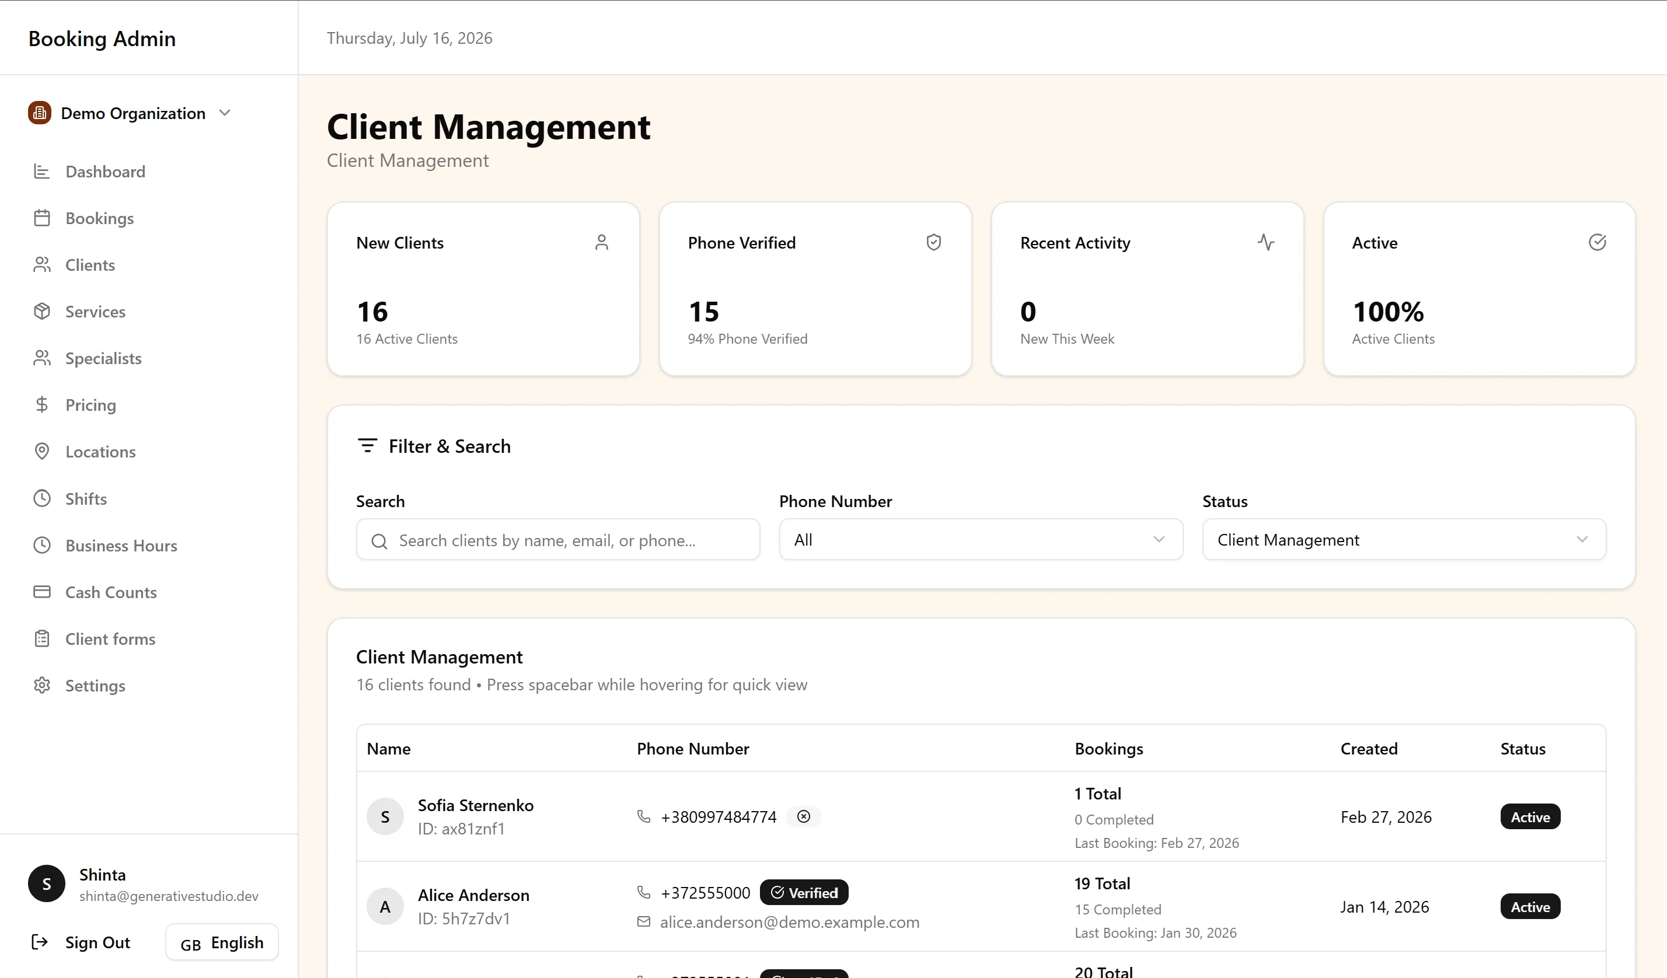
Task: Select the Alice Anderson name
Action: click(x=473, y=895)
